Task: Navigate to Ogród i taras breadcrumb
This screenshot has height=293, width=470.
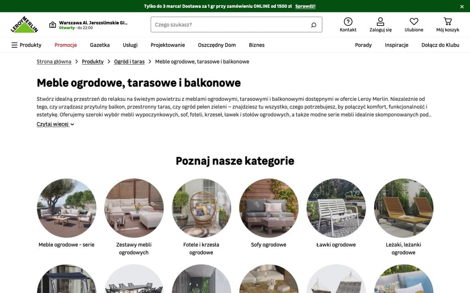Action: click(129, 61)
